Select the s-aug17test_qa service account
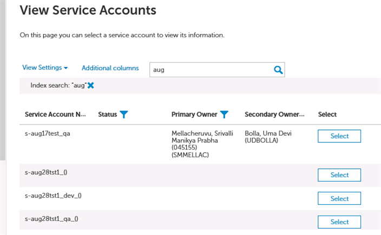 [339, 136]
